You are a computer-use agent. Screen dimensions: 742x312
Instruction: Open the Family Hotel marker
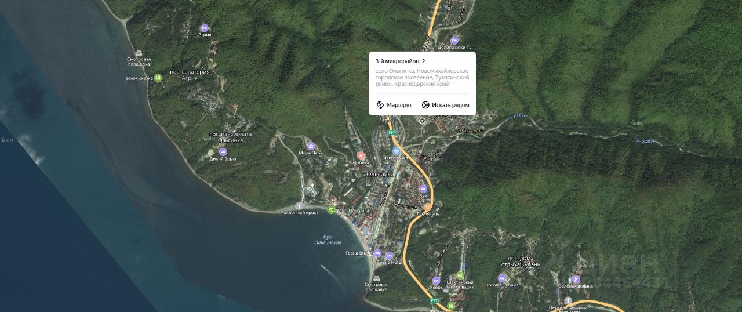(389, 255)
